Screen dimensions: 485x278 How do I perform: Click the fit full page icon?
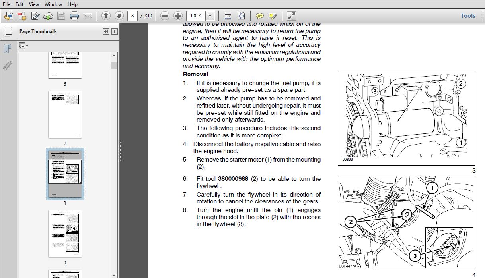click(241, 16)
